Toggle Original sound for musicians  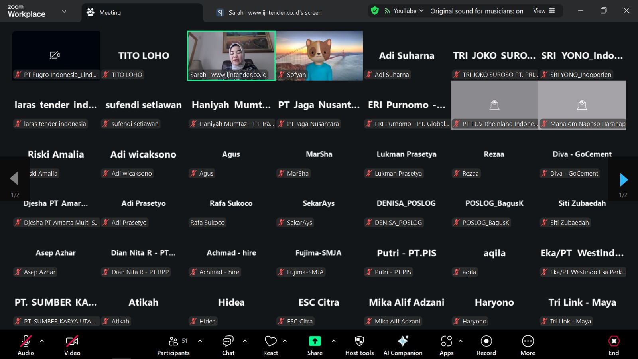coord(477,11)
